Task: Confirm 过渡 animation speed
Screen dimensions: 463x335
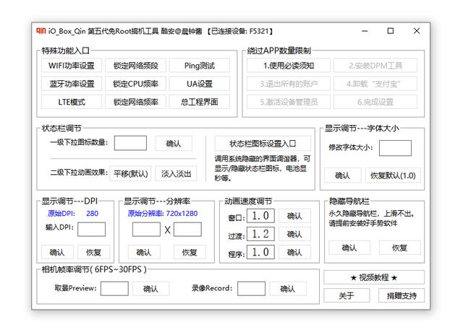Action: (294, 234)
